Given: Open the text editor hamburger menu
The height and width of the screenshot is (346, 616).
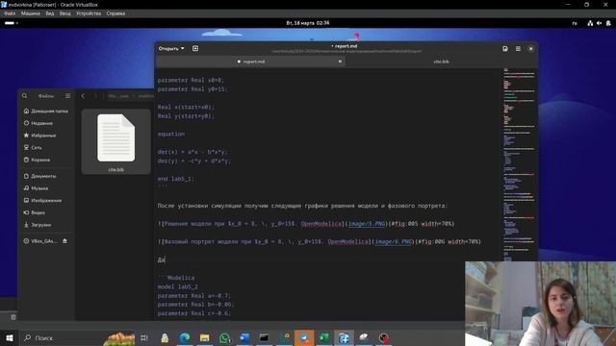Looking at the screenshot, I should tap(518, 49).
